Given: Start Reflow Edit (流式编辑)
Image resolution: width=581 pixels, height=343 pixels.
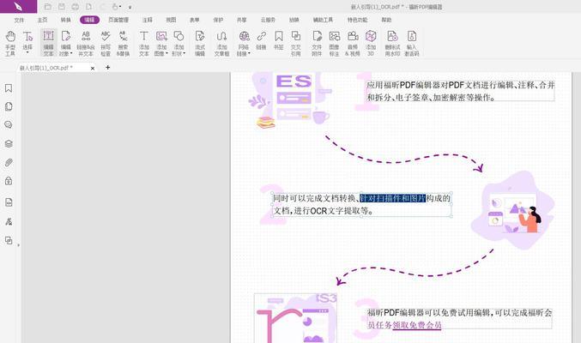Looking at the screenshot, I should click(200, 43).
